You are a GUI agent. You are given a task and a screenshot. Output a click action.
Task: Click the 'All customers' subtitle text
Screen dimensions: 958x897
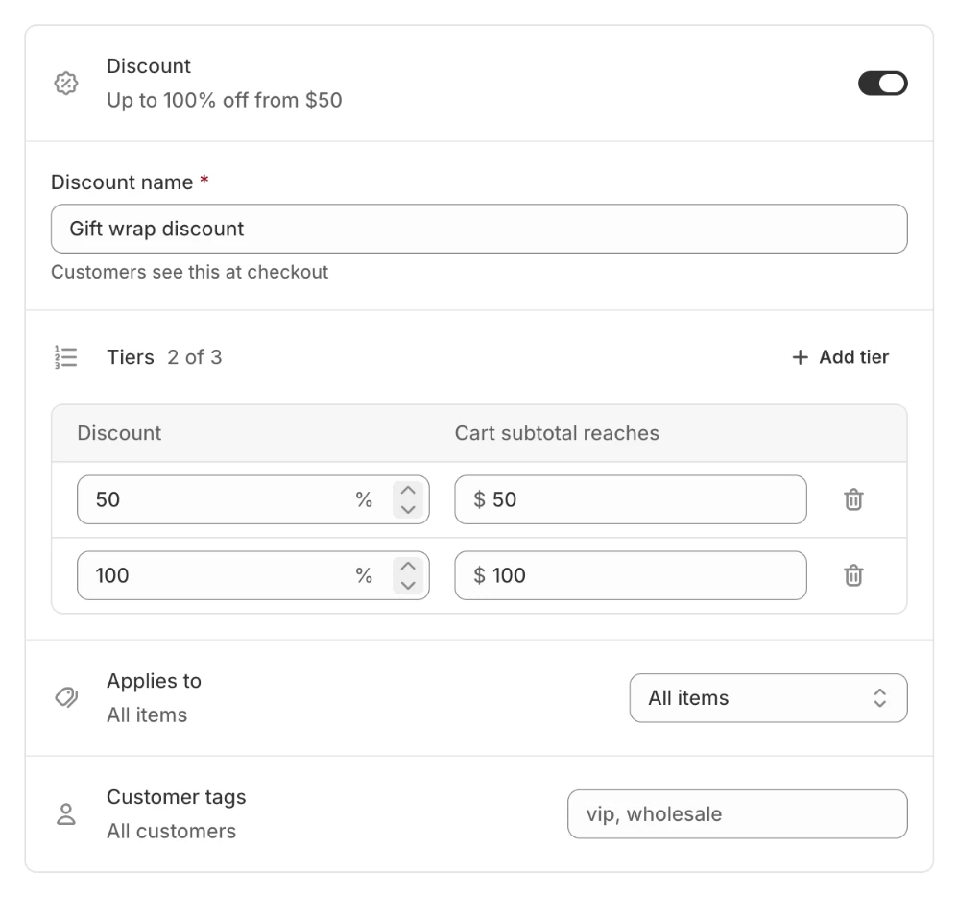[x=172, y=831]
